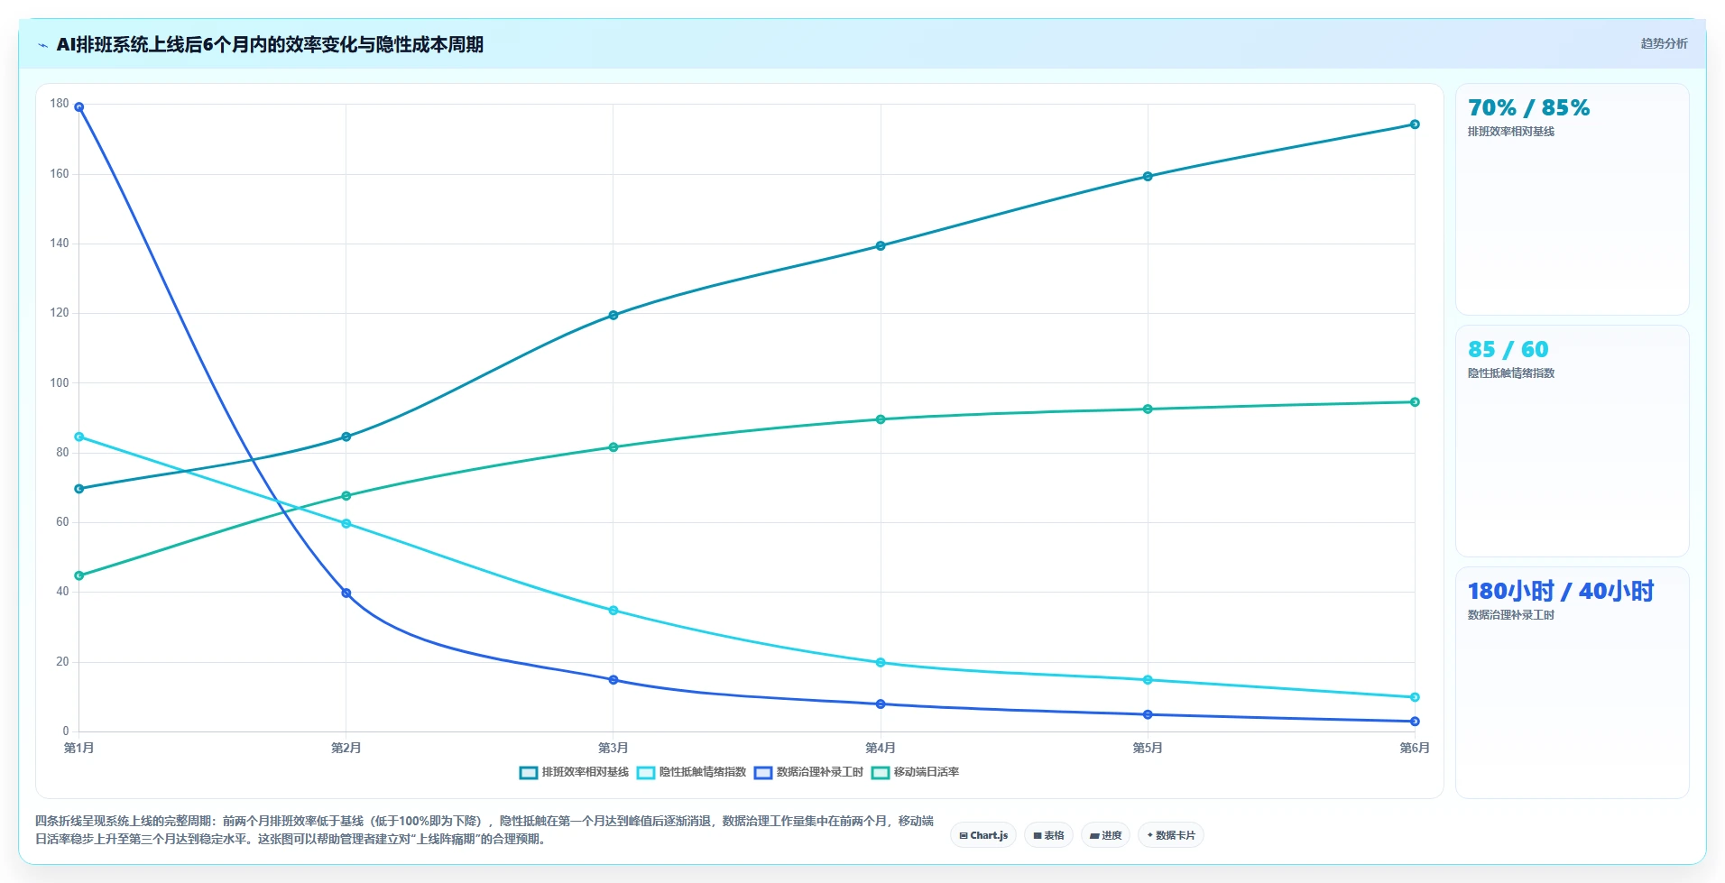Click the 180 y-axis label
The width and height of the screenshot is (1725, 883).
click(60, 104)
